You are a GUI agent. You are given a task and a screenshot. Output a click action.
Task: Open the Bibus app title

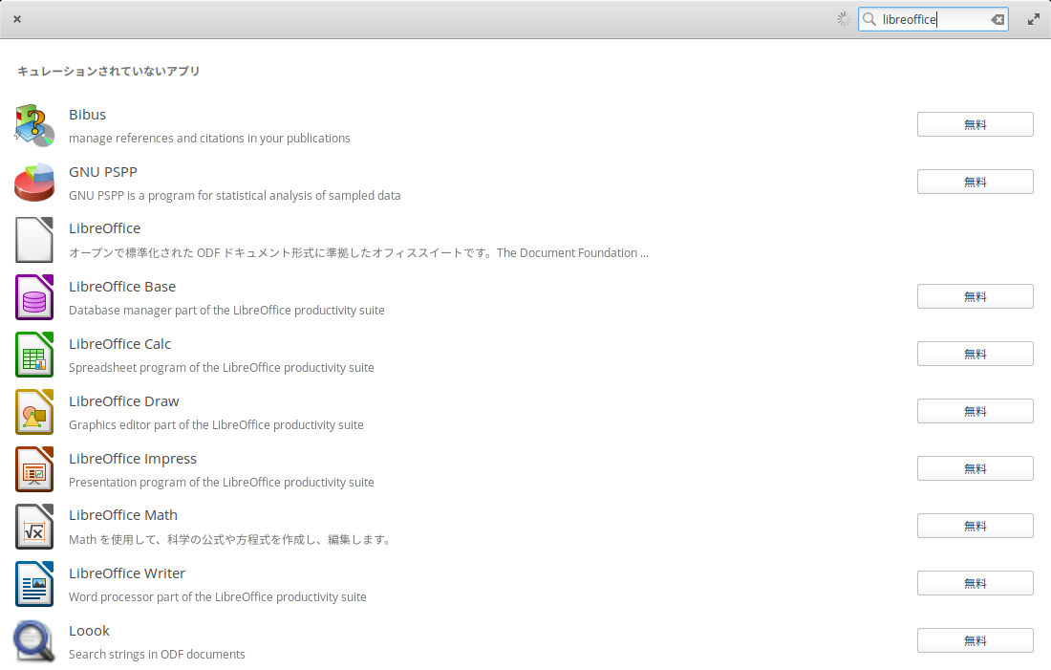coord(87,115)
